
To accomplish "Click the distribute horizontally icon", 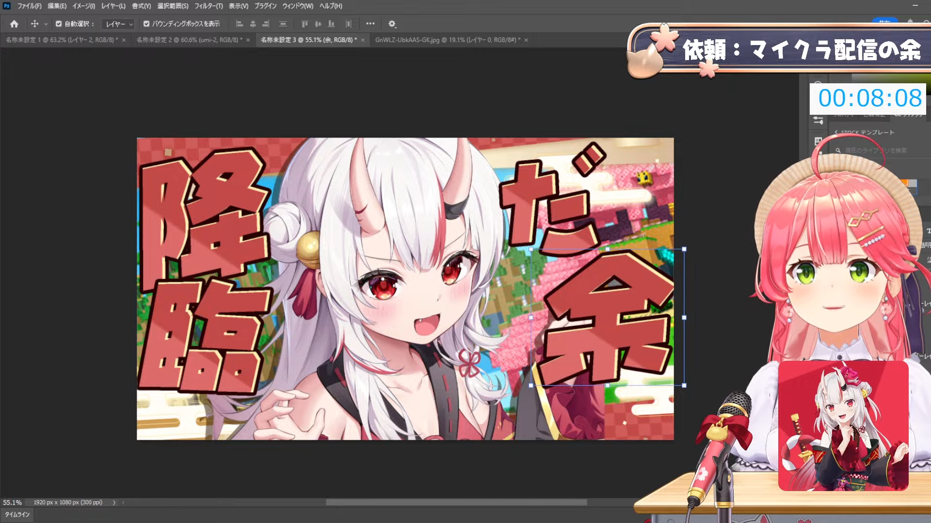I will click(348, 24).
